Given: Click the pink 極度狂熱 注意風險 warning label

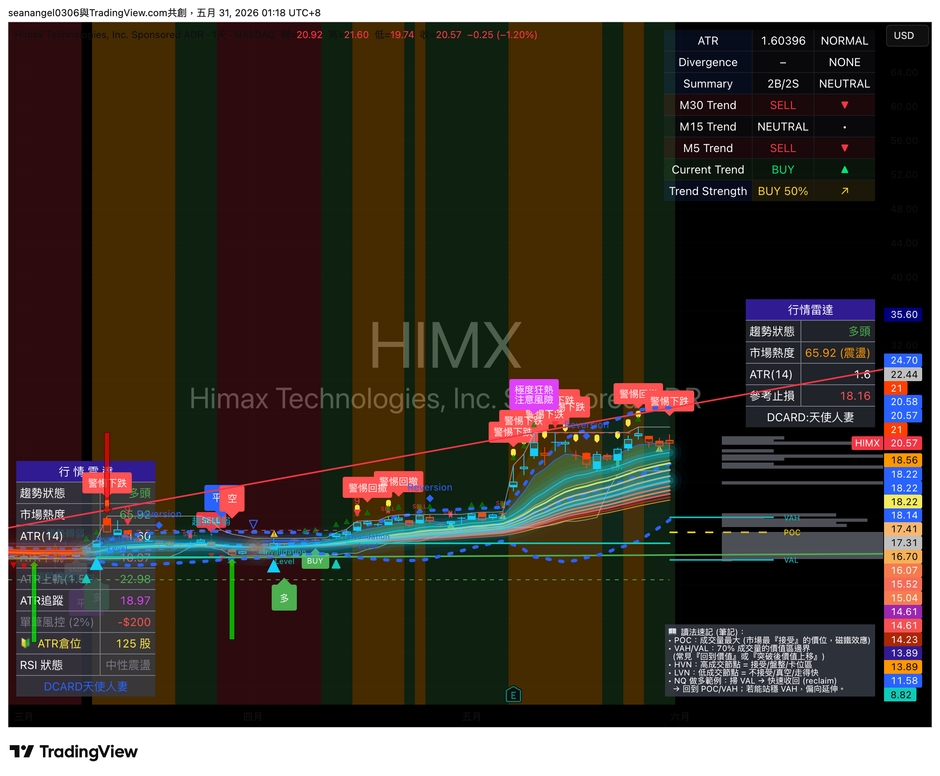Looking at the screenshot, I should point(534,395).
